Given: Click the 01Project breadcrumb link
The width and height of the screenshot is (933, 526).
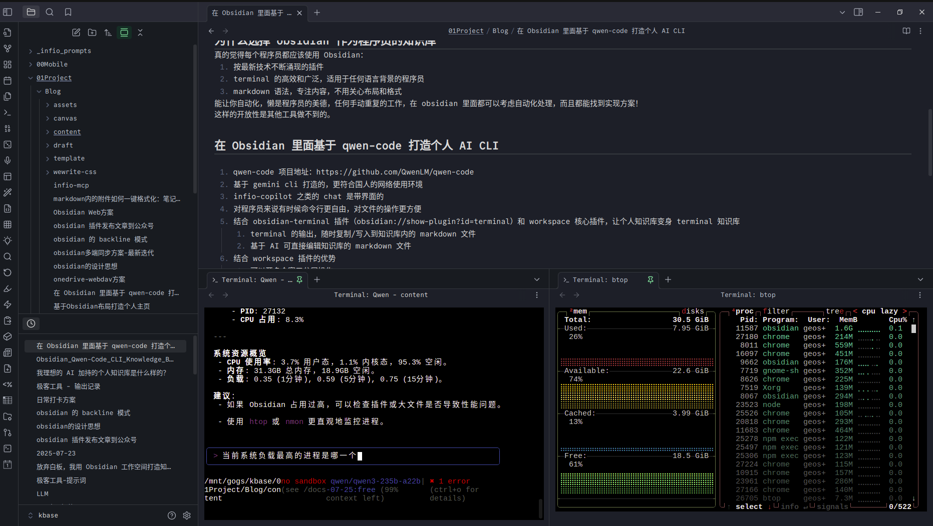Looking at the screenshot, I should (x=466, y=31).
